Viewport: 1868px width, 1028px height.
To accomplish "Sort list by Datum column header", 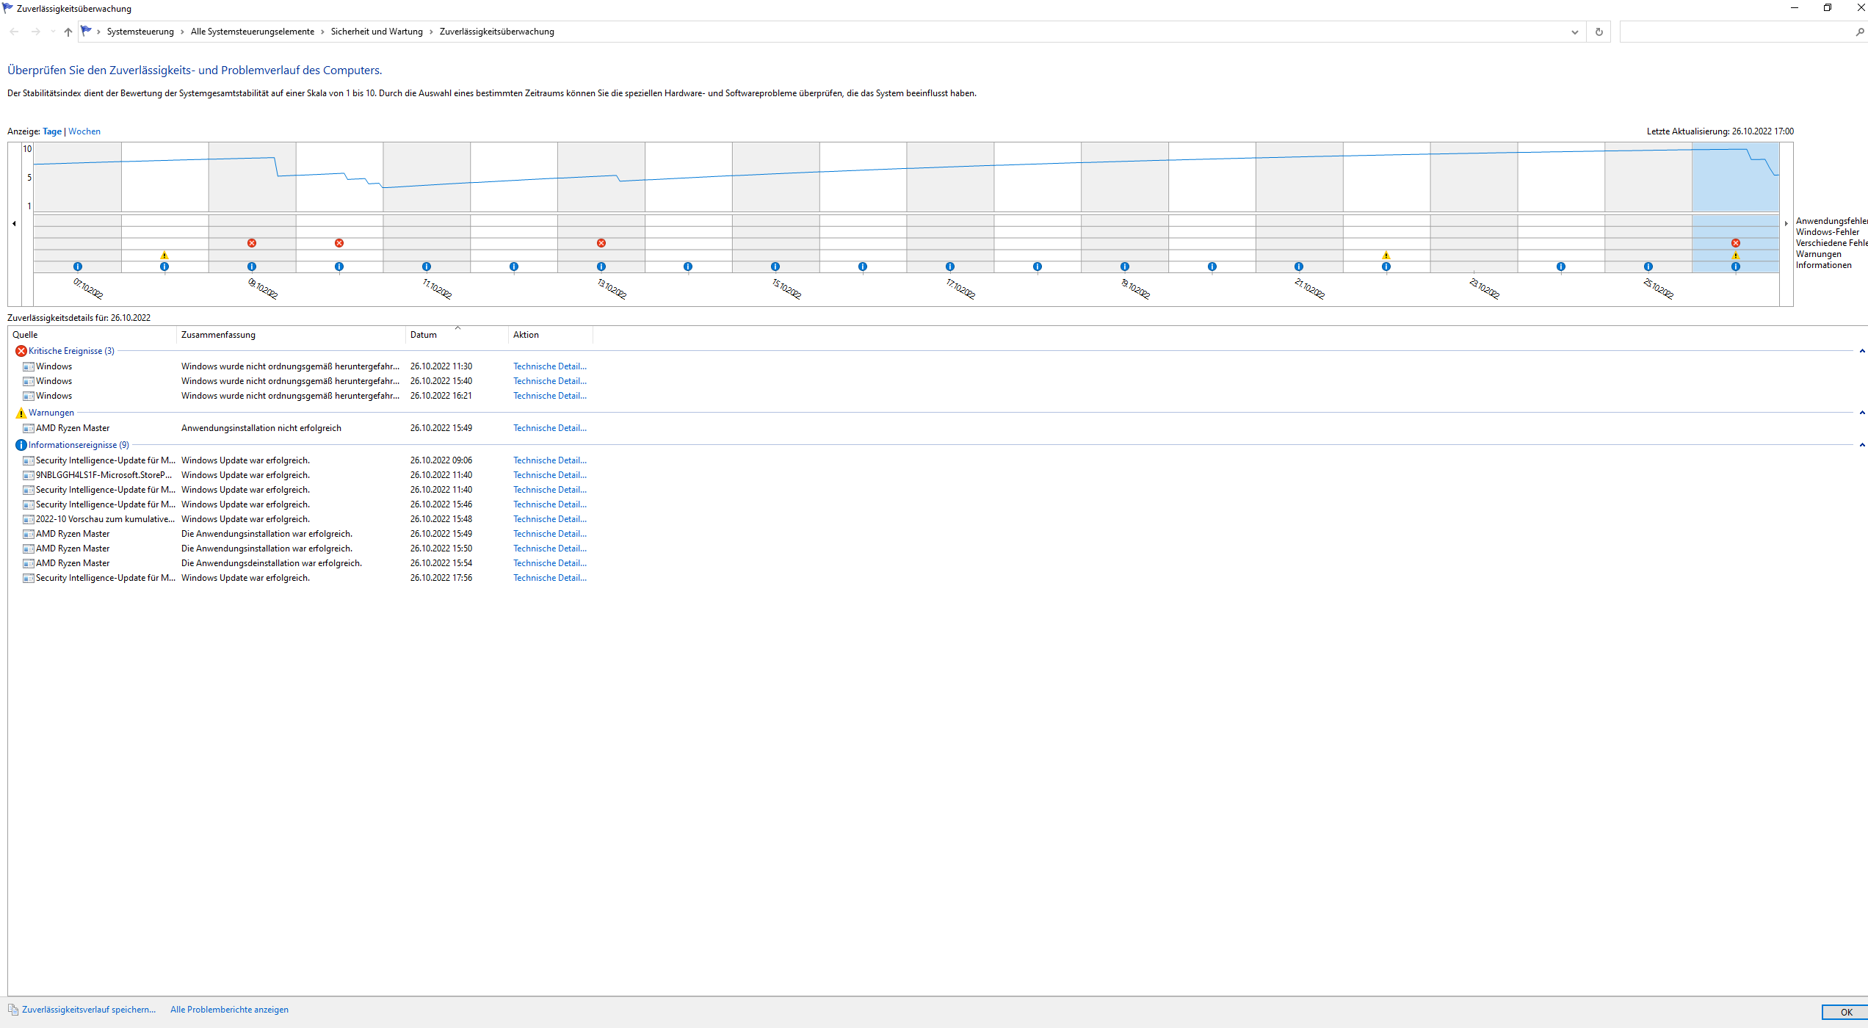I will [424, 335].
